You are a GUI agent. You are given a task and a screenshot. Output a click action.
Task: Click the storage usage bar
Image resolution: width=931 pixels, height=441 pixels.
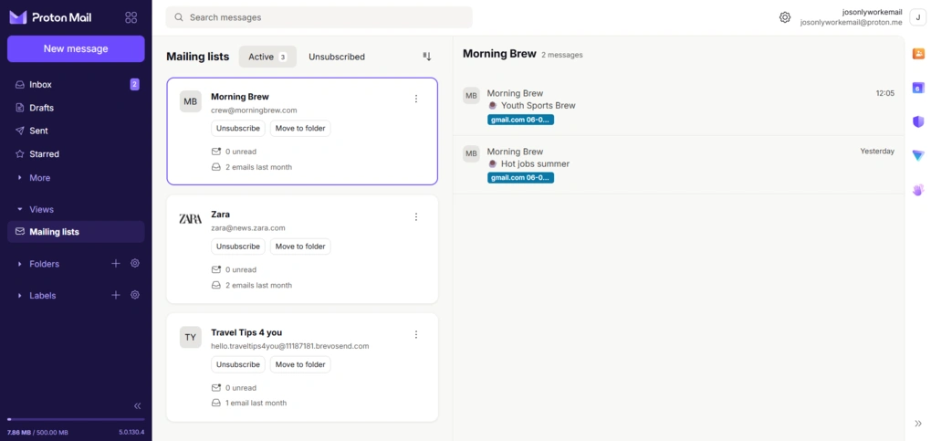[x=76, y=420]
